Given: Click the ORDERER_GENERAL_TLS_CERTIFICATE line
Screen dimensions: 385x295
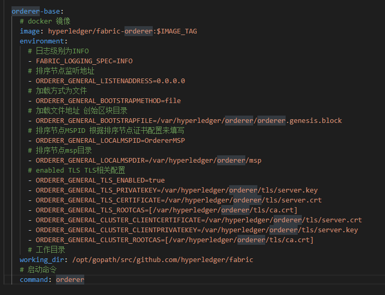Looking at the screenshot, I should [175, 200].
